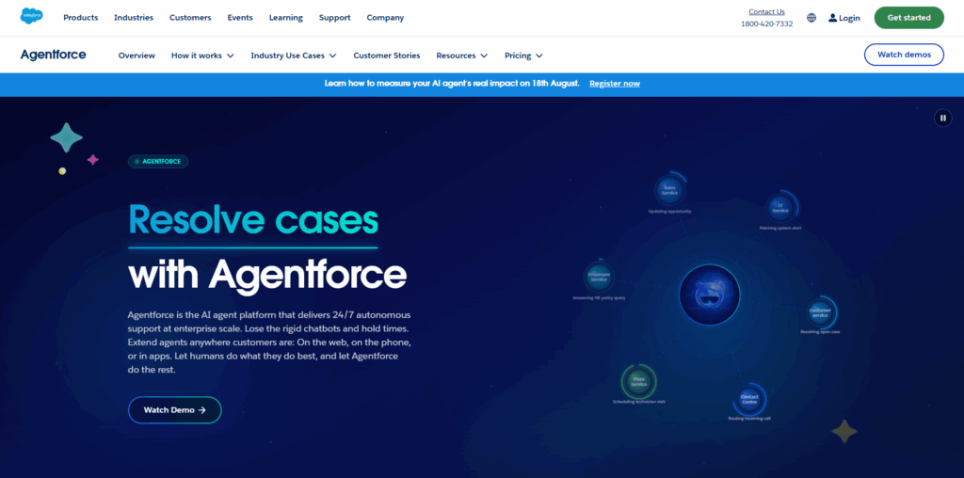Click the Agentforce logo in sub-navigation
This screenshot has height=478, width=964.
pos(53,55)
